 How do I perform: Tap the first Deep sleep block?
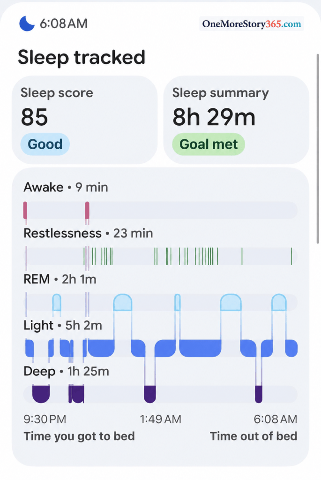41,394
